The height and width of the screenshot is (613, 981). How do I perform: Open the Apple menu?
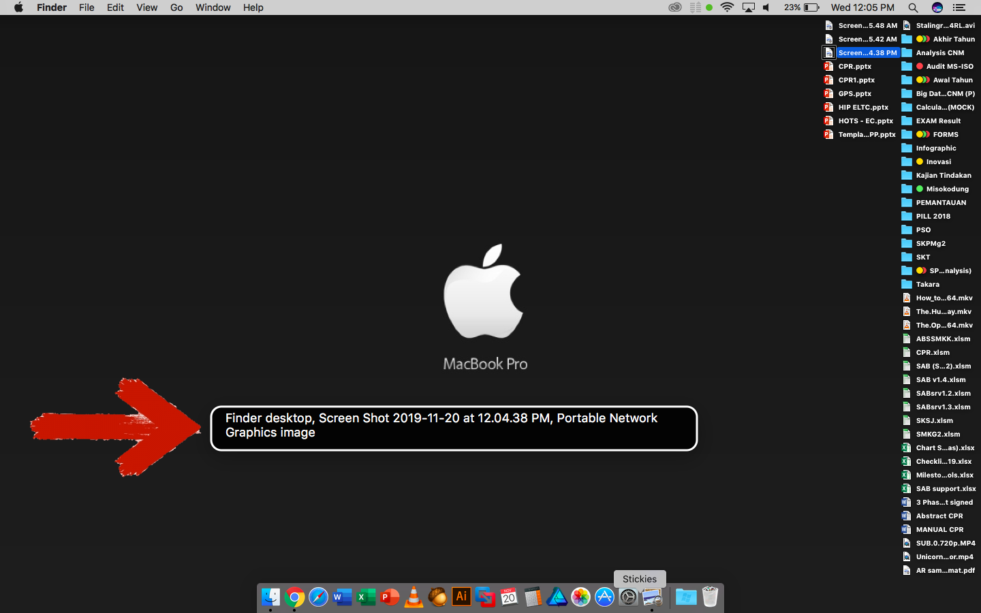[x=18, y=7]
